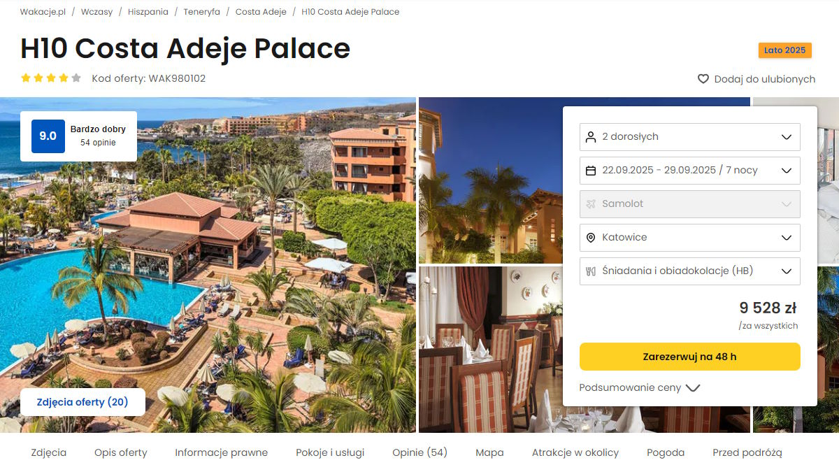Click the airplane icon beside Samolot
This screenshot has height=465, width=839.
pos(591,204)
